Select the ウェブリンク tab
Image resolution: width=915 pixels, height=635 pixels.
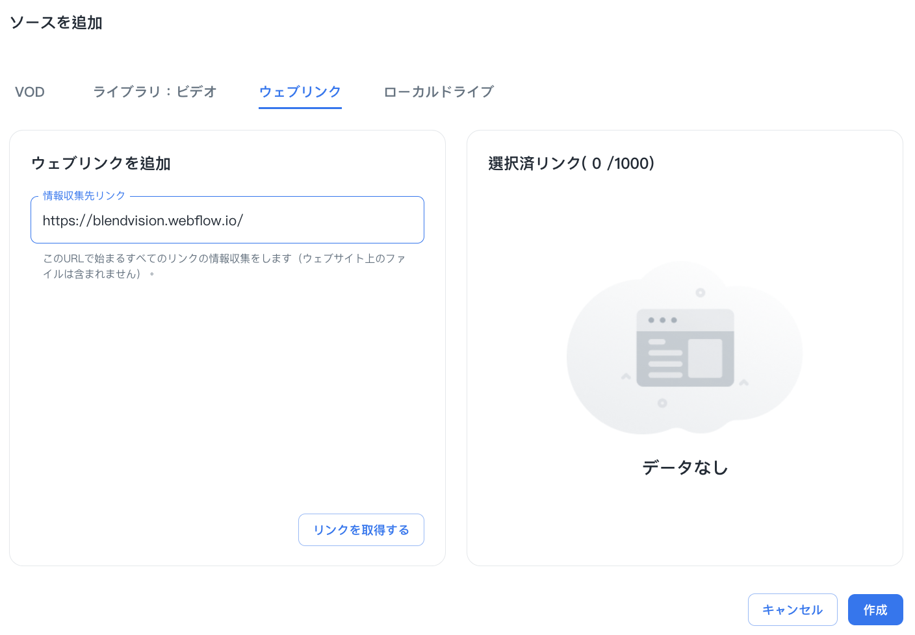click(x=300, y=92)
